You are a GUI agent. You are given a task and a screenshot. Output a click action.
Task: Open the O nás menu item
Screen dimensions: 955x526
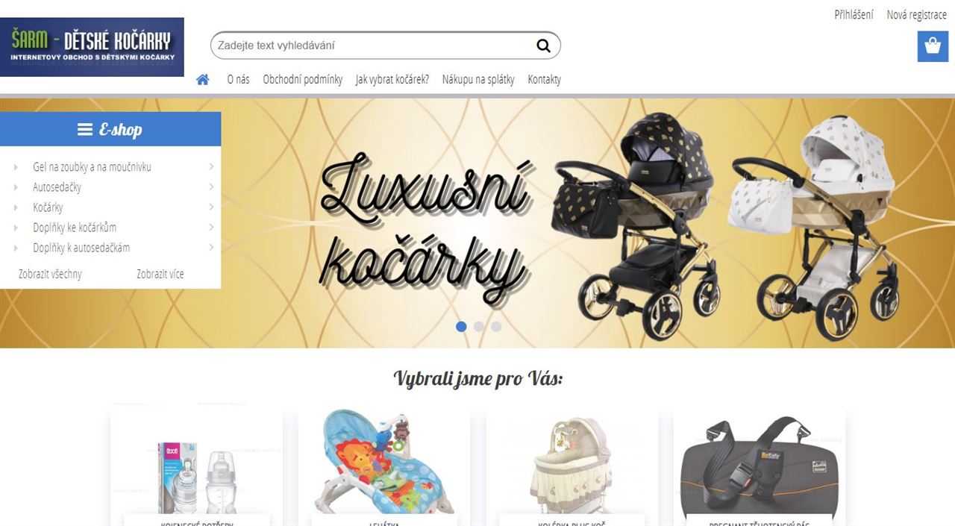point(238,79)
